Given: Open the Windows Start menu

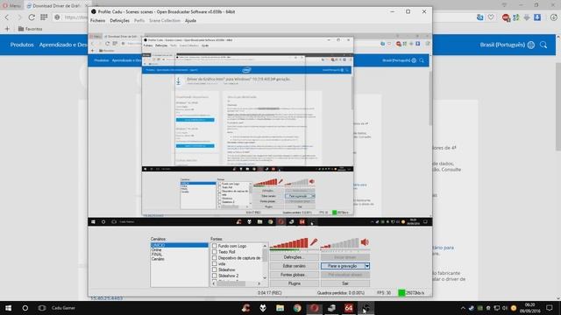Looking at the screenshot, I should point(8,308).
